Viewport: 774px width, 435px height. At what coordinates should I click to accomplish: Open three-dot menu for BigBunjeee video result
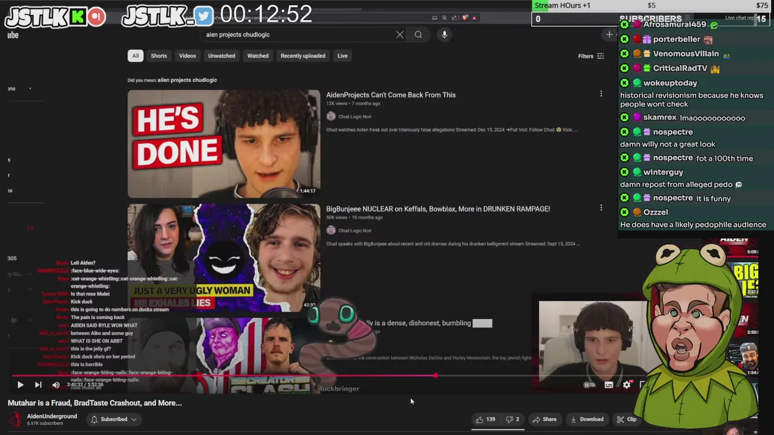click(601, 208)
